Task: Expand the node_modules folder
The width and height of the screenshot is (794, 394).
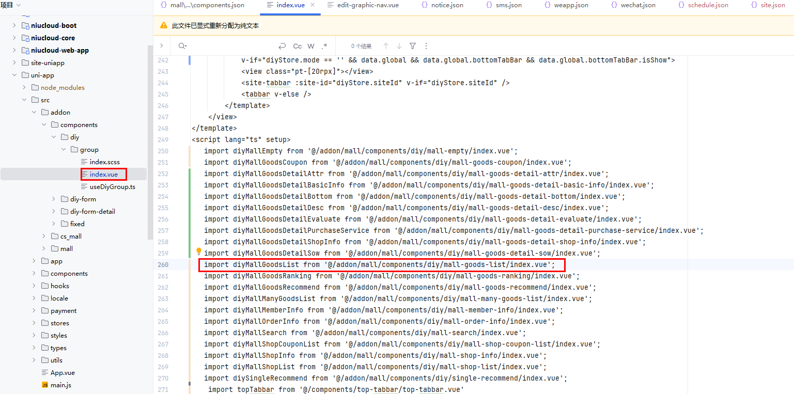Action: 24,88
